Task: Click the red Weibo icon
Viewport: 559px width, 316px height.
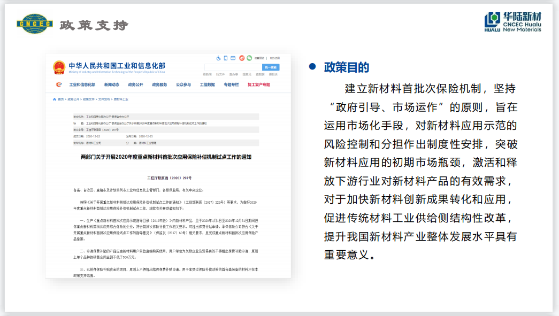Action: click(242, 58)
